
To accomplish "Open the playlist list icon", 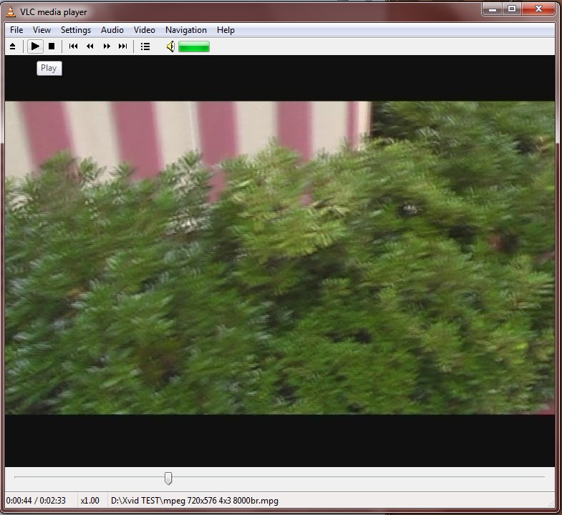I will (145, 46).
